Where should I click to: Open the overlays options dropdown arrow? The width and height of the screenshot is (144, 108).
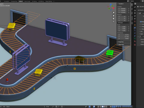pos(96,106)
